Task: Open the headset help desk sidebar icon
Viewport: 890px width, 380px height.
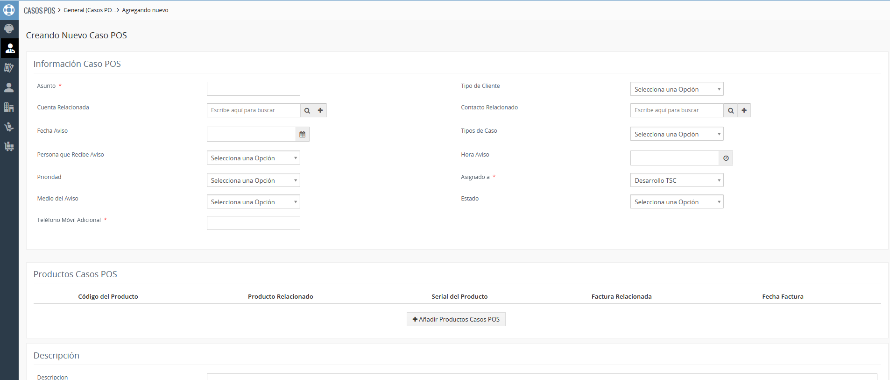Action: pyautogui.click(x=9, y=29)
